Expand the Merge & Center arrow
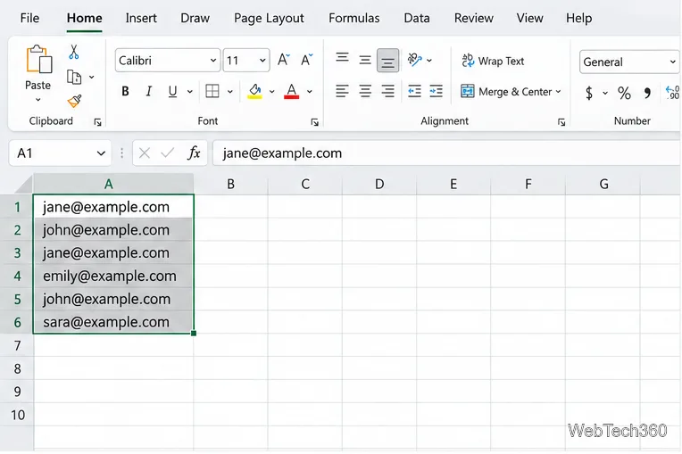Screen dimensions: 682x454 pos(558,92)
